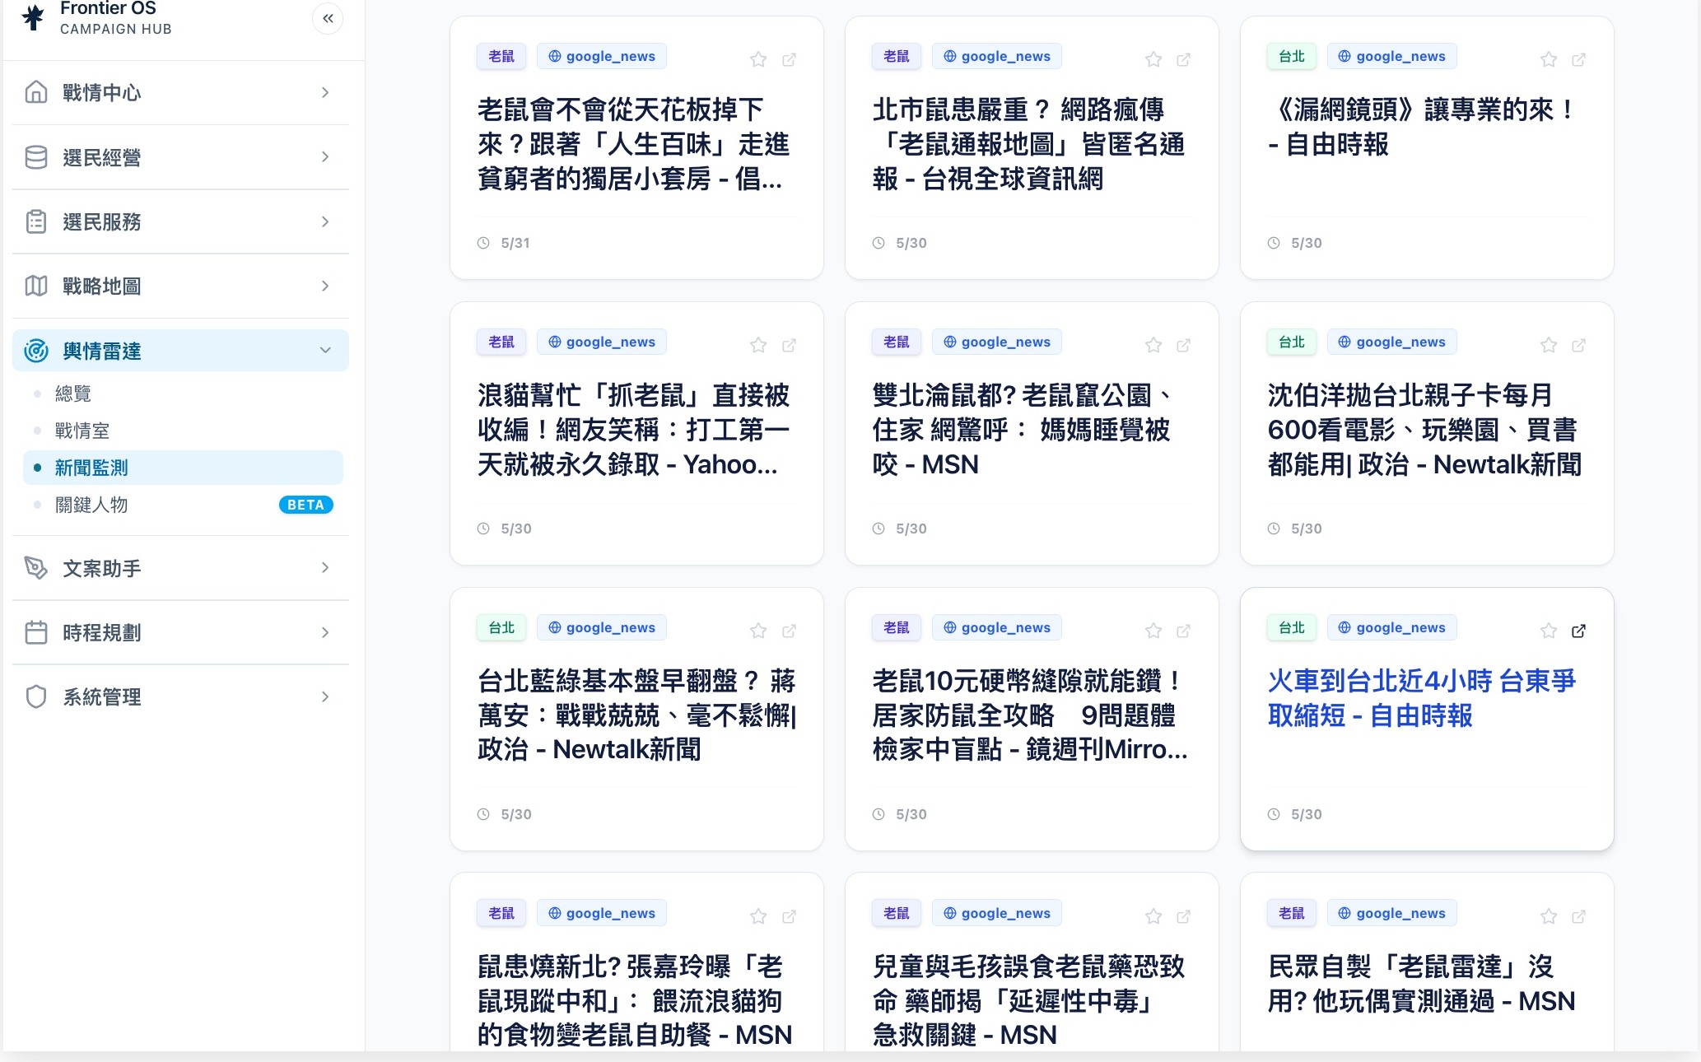Open headline 民眾自製「老鼠雷達」沒用
Viewport: 1701px width, 1062px height.
coord(1422,984)
